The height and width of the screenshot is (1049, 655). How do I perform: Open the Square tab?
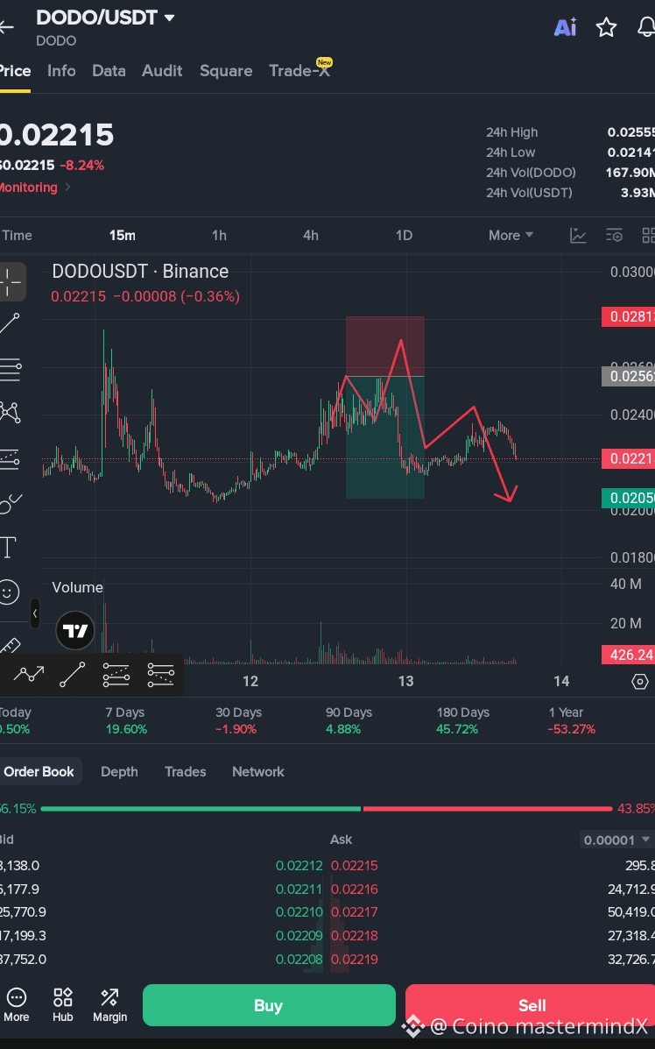(226, 71)
